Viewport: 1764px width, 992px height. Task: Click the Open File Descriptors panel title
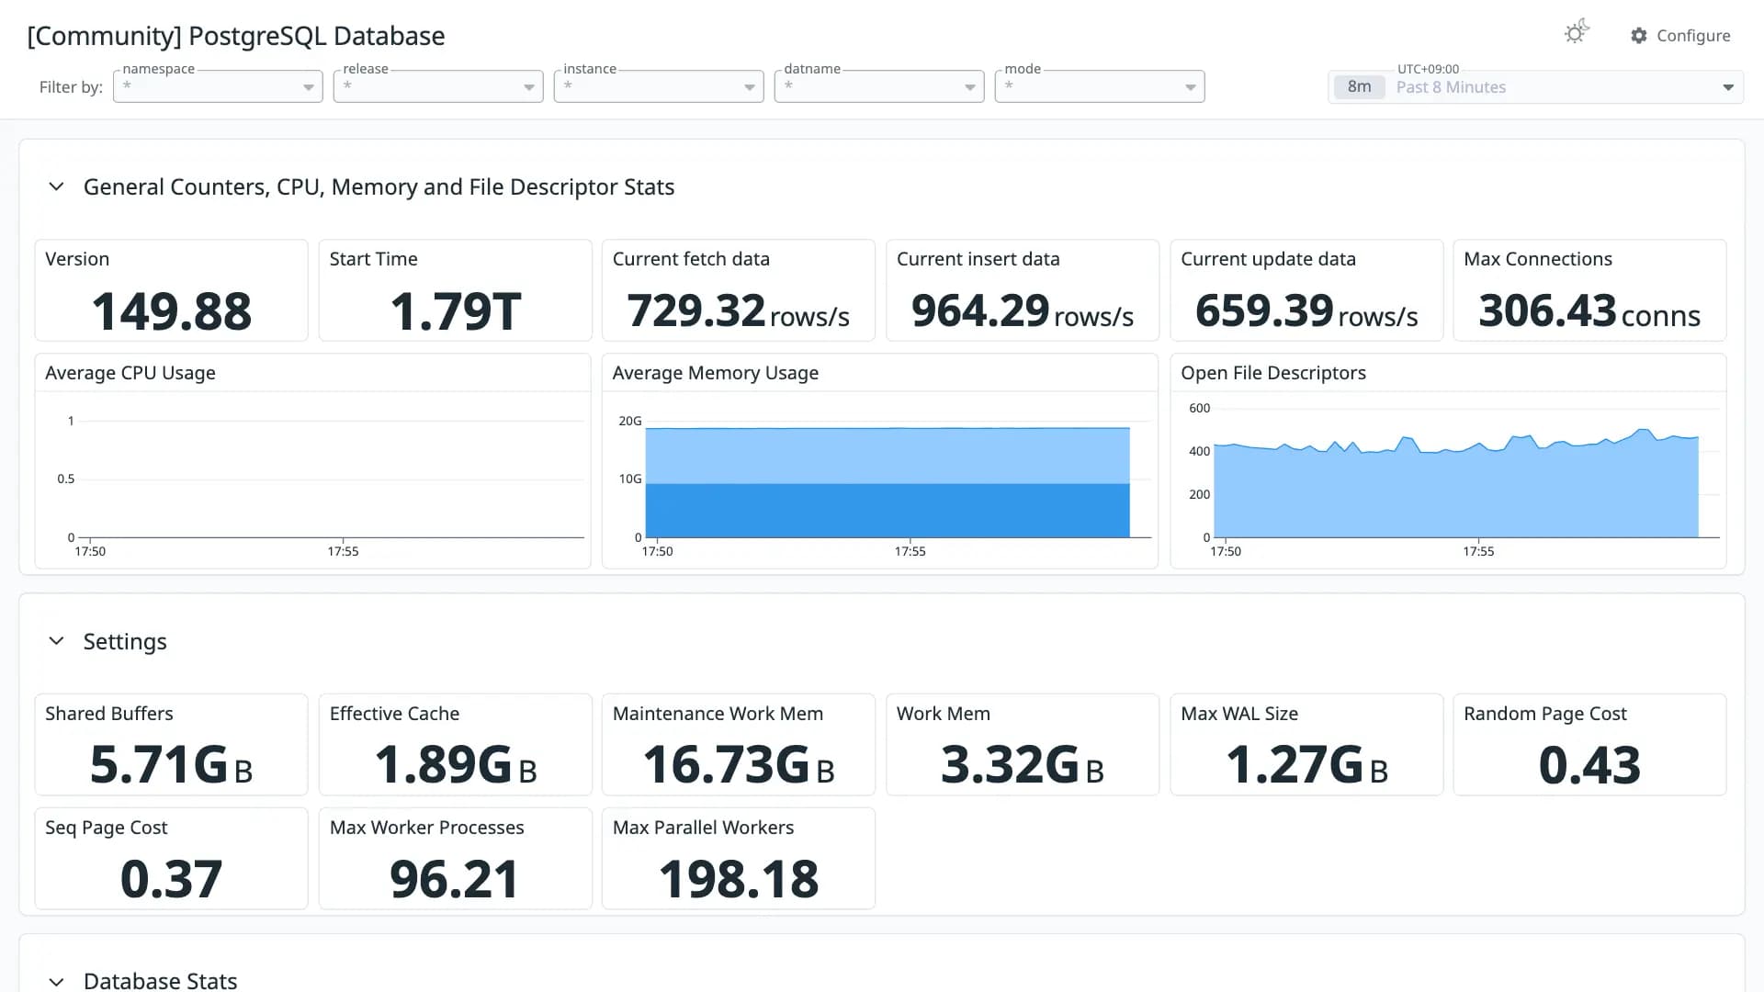pos(1273,373)
